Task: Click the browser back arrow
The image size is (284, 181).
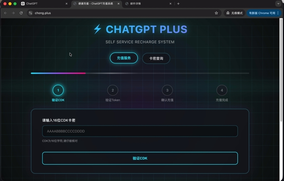Action: [5, 13]
